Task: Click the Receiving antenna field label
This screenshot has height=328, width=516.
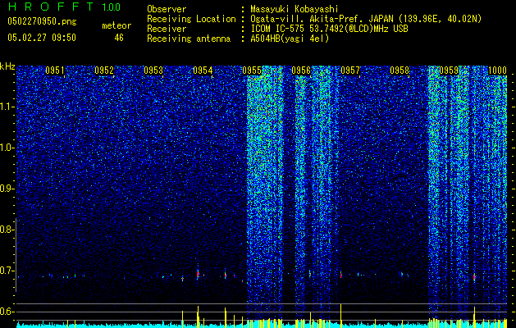Action: coord(189,39)
